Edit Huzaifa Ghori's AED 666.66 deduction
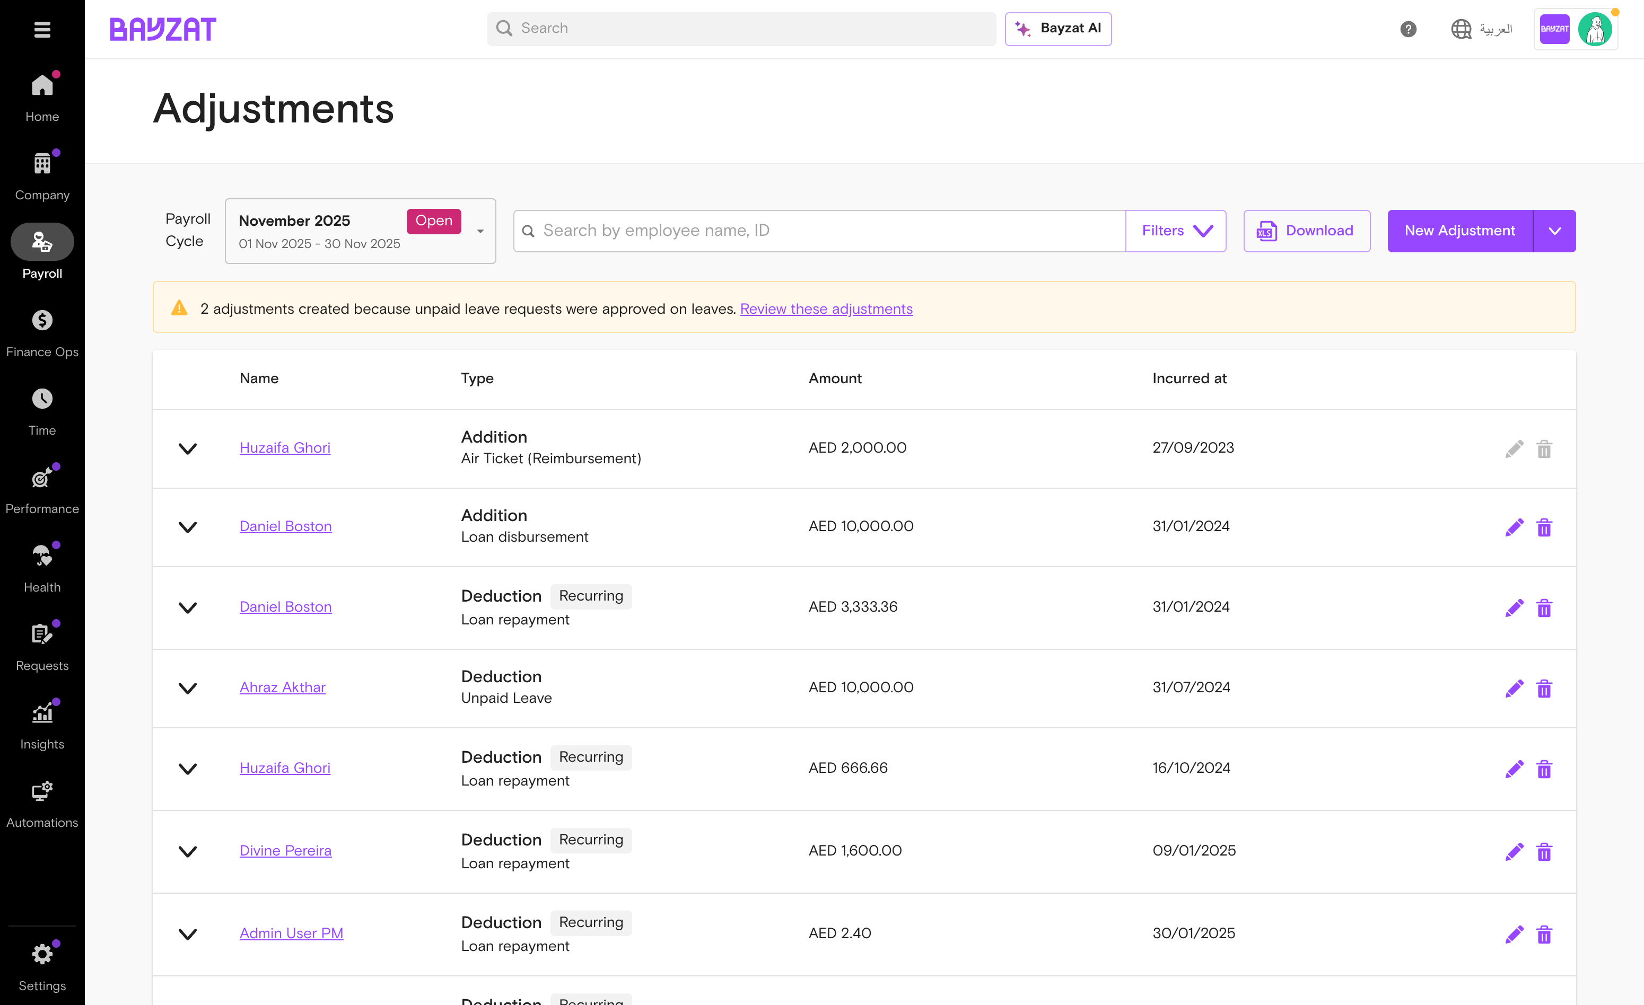The height and width of the screenshot is (1005, 1644). coord(1514,769)
